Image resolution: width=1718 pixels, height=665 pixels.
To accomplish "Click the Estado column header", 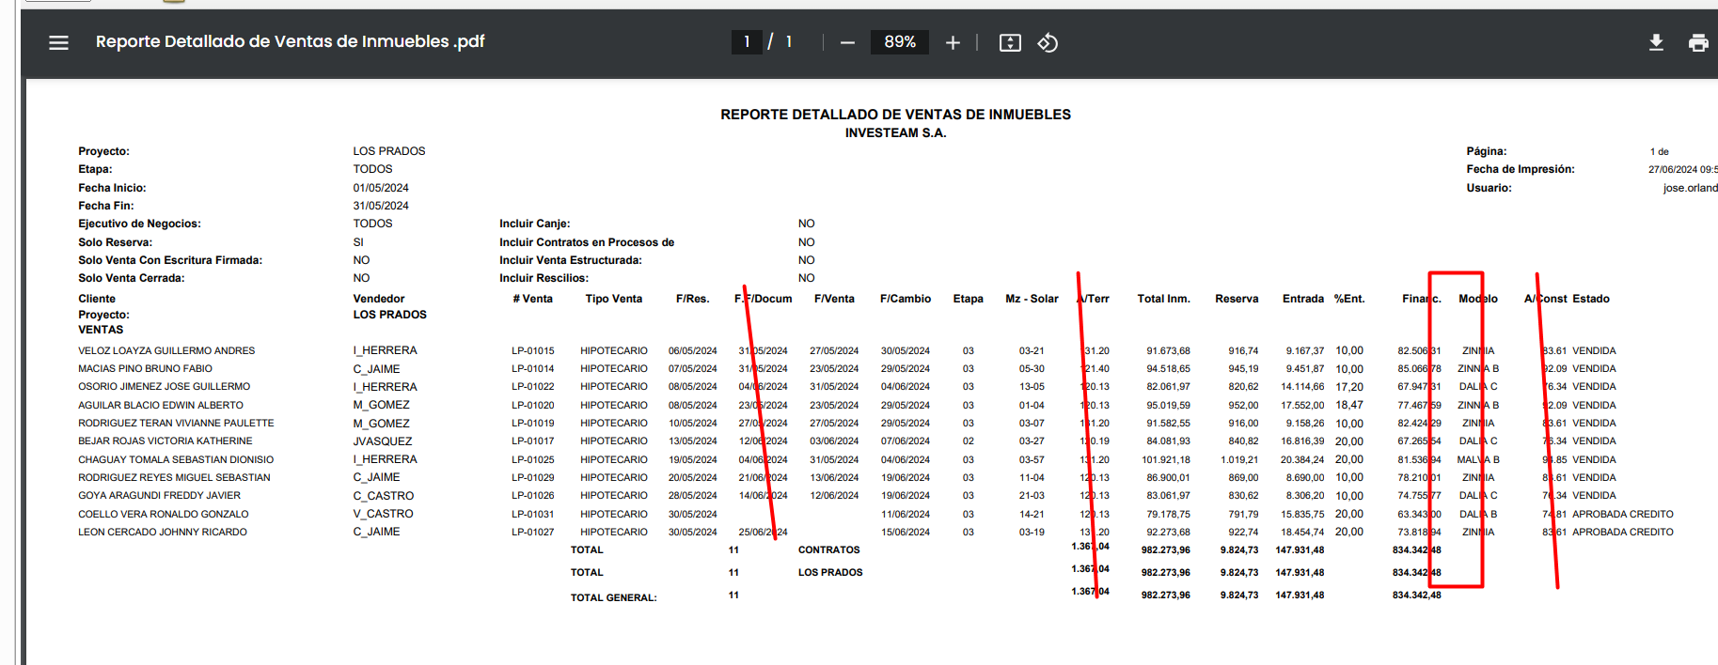I will 1591,299.
